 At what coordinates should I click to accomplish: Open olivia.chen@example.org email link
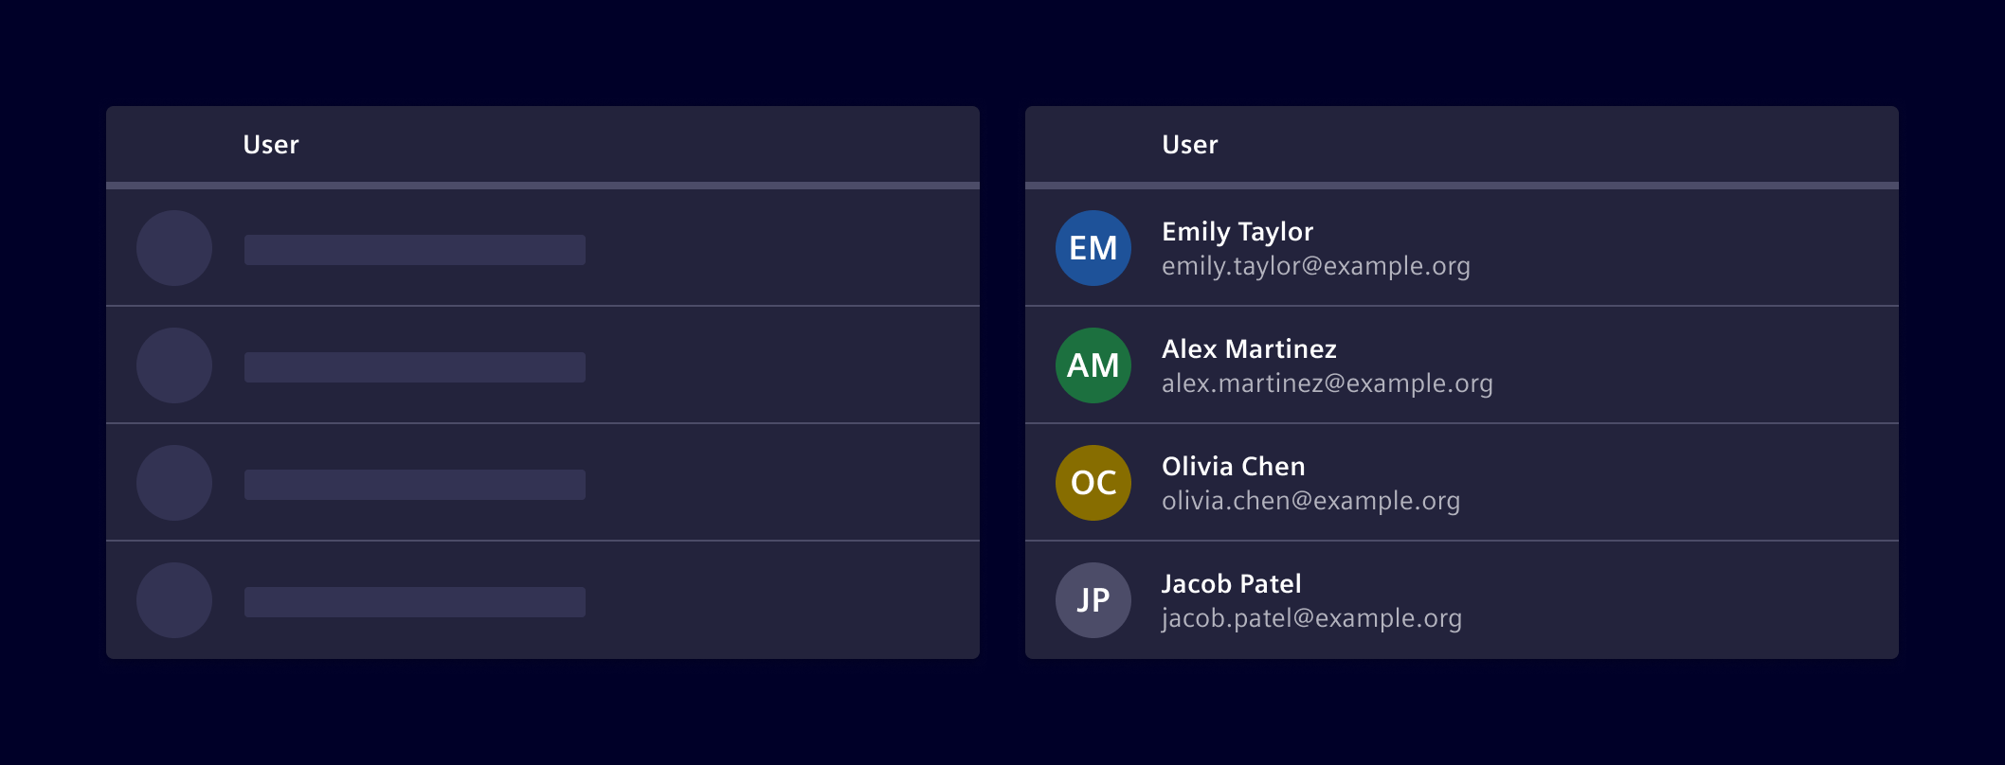[x=1311, y=501]
